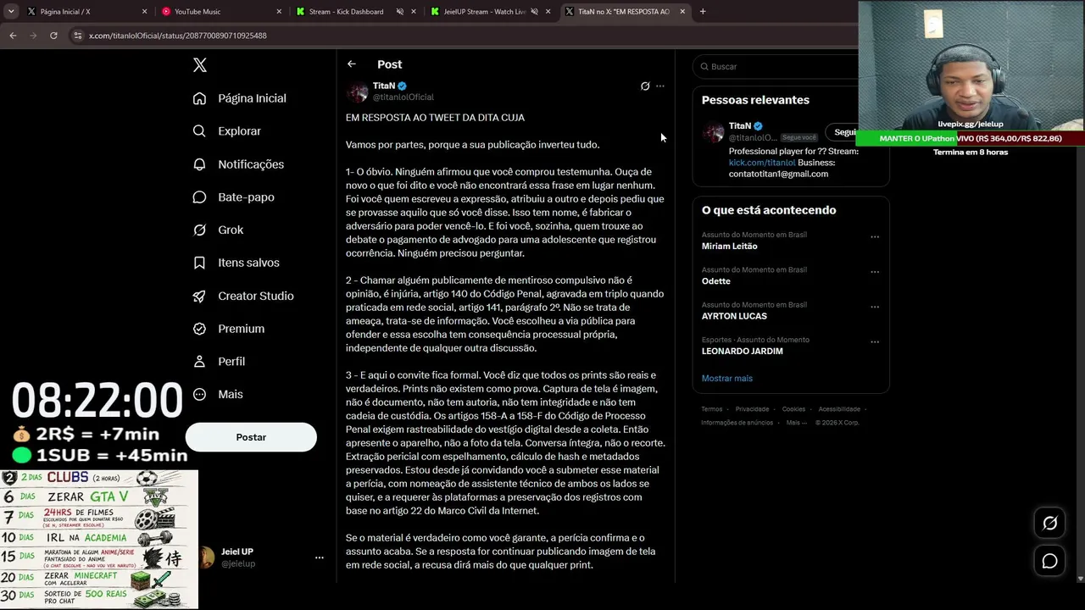Viewport: 1085px width, 610px height.
Task: Switch to the JeielUP Stream tab
Action: (x=485, y=12)
